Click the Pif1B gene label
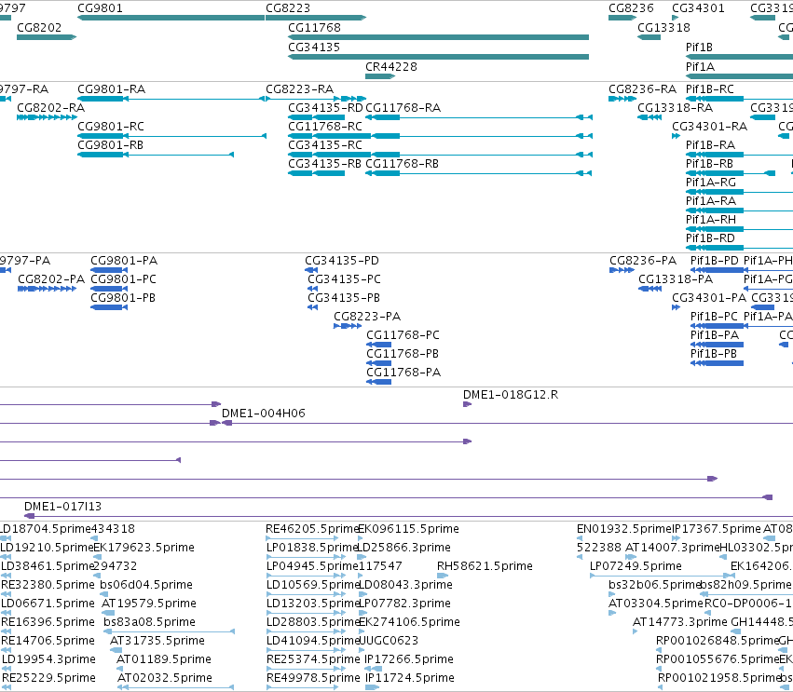The image size is (793, 692). coord(699,47)
